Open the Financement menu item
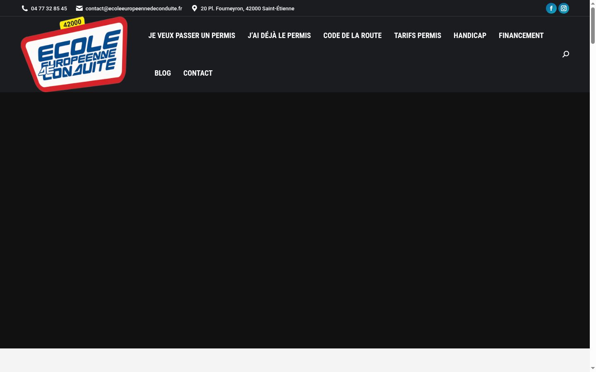 click(521, 36)
